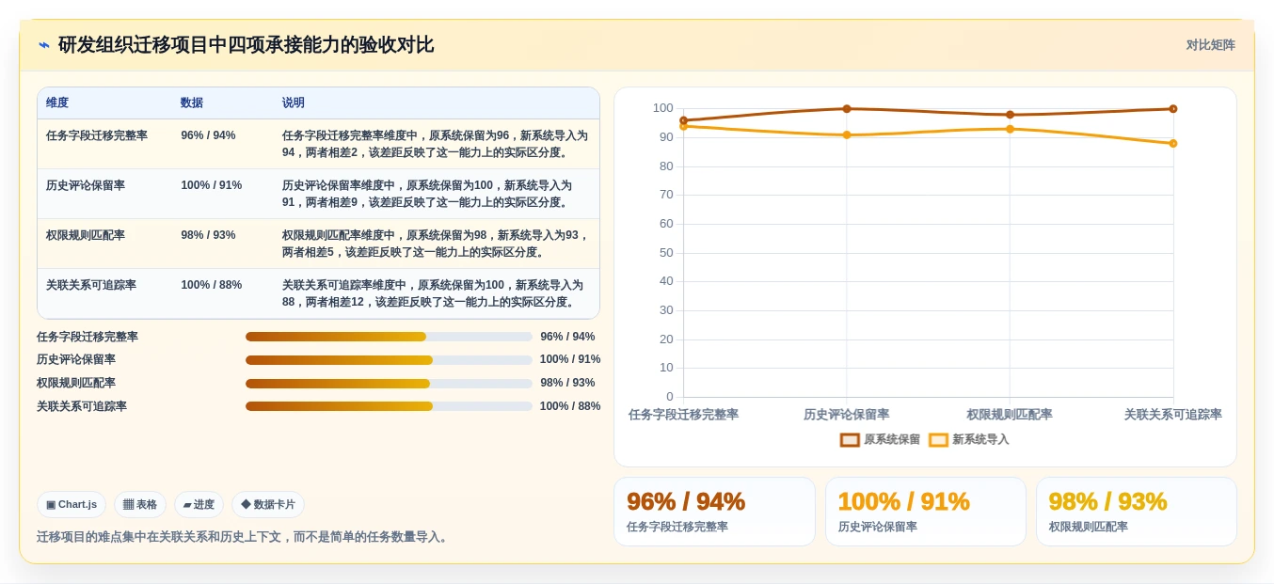This screenshot has height=584, width=1274.
Task: Click the 100% / 91% table data cell
Action: click(212, 185)
